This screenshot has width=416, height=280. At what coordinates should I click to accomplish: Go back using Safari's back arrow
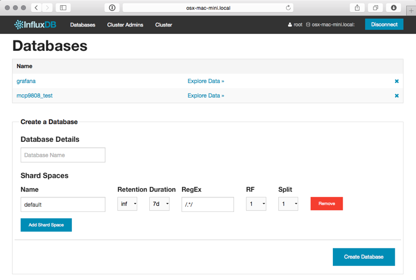(x=36, y=8)
